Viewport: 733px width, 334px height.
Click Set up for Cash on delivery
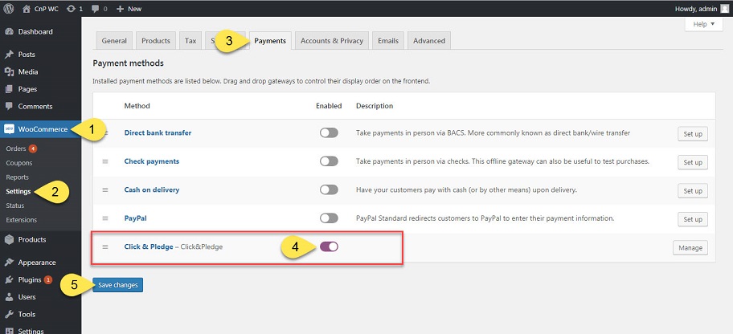pos(693,190)
